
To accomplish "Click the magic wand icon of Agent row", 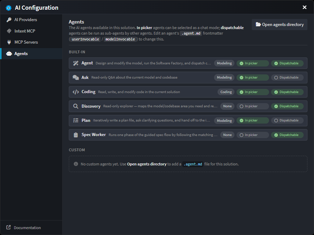I will (x=76, y=63).
